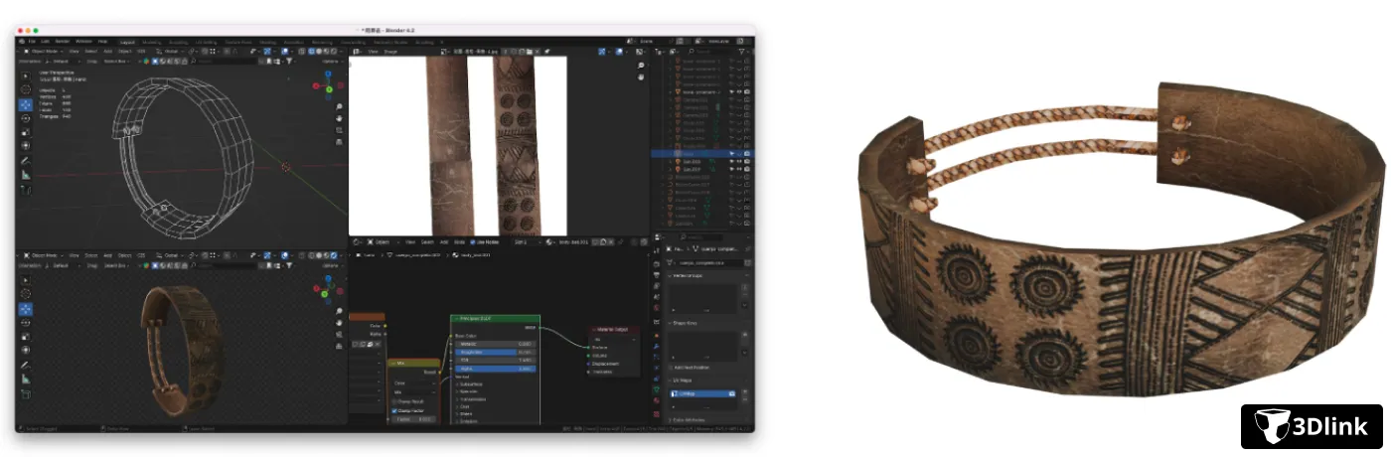Image resolution: width=1391 pixels, height=457 pixels.
Task: Enable the Add Rest Position checkbox
Action: coord(671,368)
